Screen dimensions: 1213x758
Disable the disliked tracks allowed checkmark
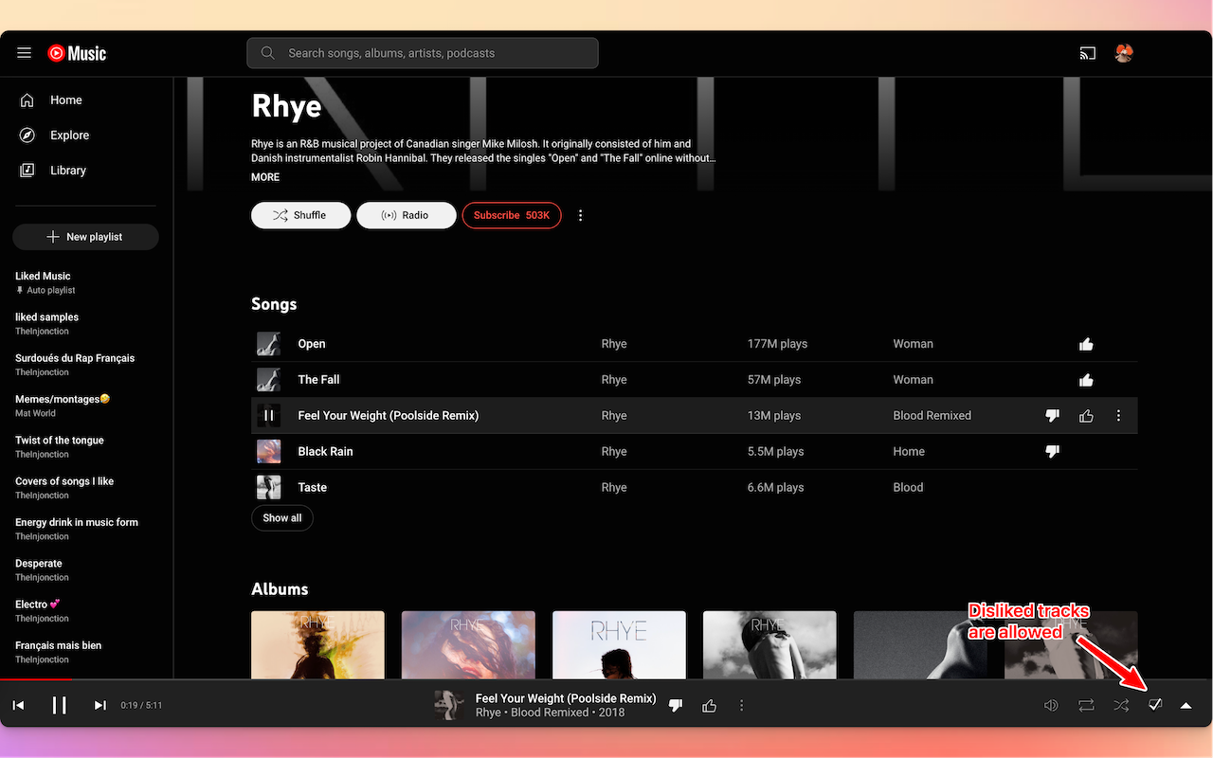[x=1155, y=705]
